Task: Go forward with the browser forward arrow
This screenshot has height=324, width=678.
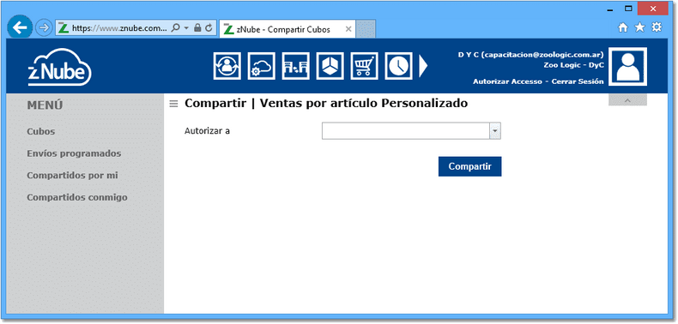Action: [43, 28]
